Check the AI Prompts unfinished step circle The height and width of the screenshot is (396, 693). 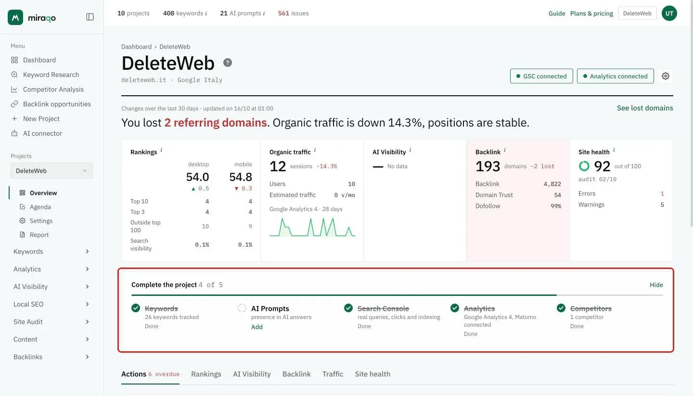[x=242, y=308]
